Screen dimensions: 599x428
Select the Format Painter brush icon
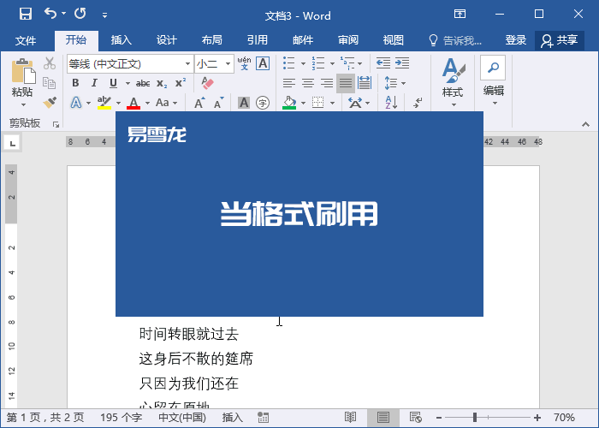click(x=50, y=103)
